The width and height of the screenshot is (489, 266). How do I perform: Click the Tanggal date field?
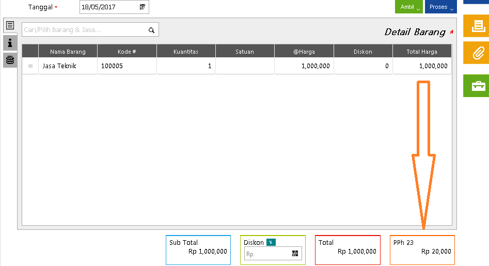[x=108, y=7]
